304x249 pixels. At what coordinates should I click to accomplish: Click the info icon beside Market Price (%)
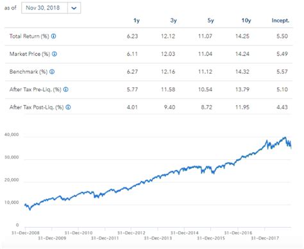[x=55, y=54]
